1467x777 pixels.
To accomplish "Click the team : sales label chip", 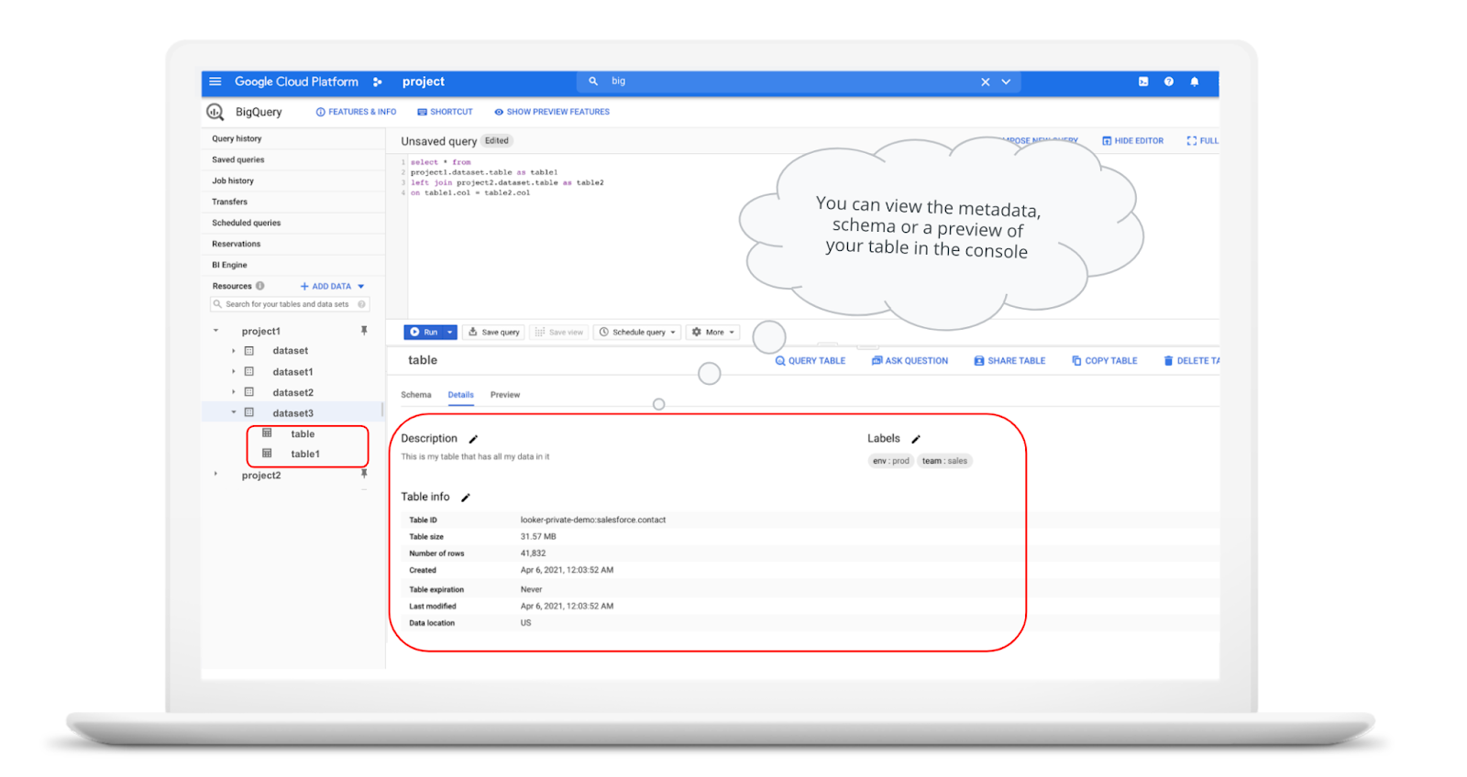I will 944,461.
